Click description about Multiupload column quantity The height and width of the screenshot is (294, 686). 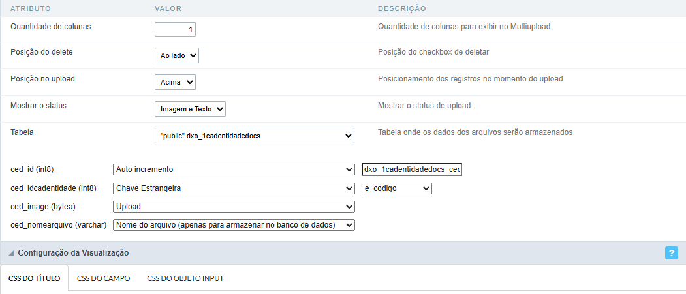(464, 27)
